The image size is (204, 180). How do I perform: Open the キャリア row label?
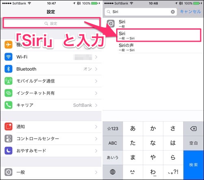coord(25,105)
